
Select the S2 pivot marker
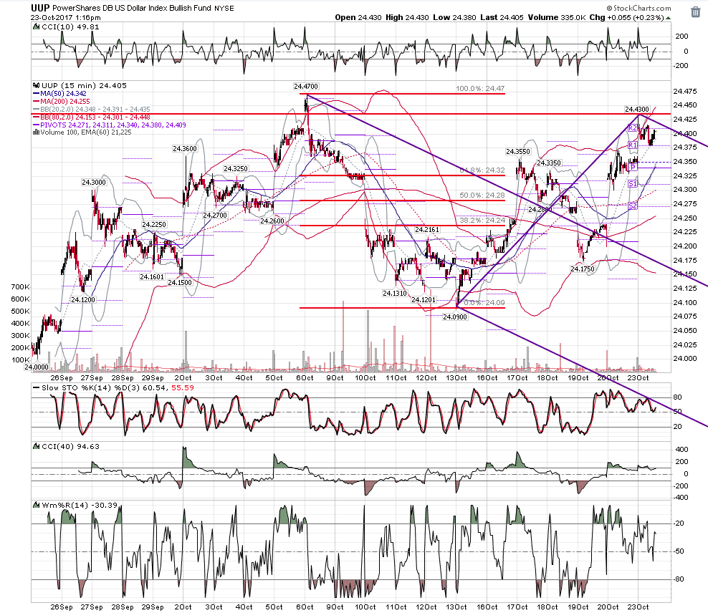[633, 206]
